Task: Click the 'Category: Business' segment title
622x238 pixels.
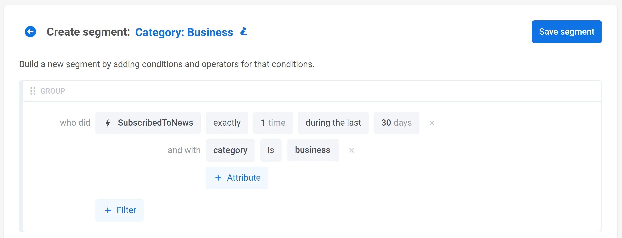Action: [x=184, y=32]
